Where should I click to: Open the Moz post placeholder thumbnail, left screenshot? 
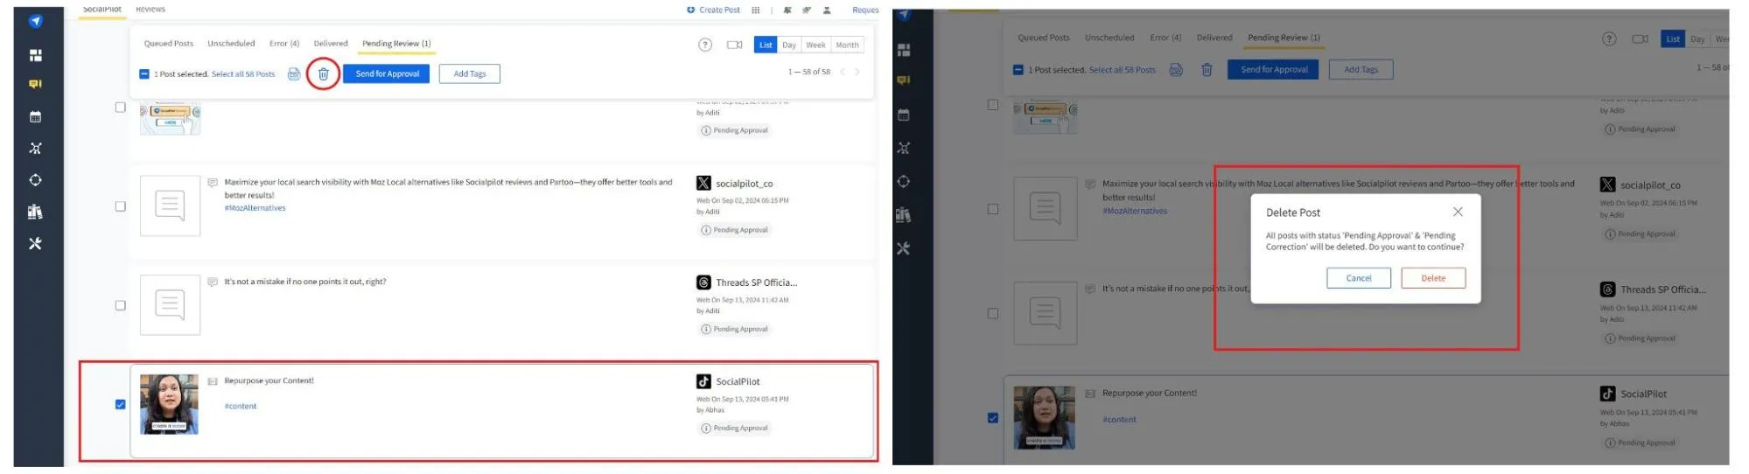pos(170,206)
